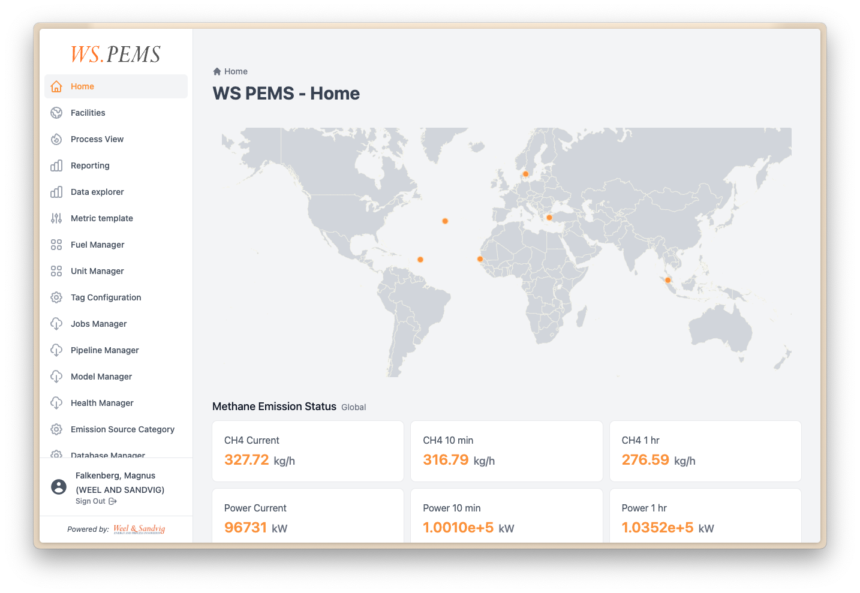Open the Data explorer menu item
Image resolution: width=860 pixels, height=593 pixels.
[x=97, y=192]
